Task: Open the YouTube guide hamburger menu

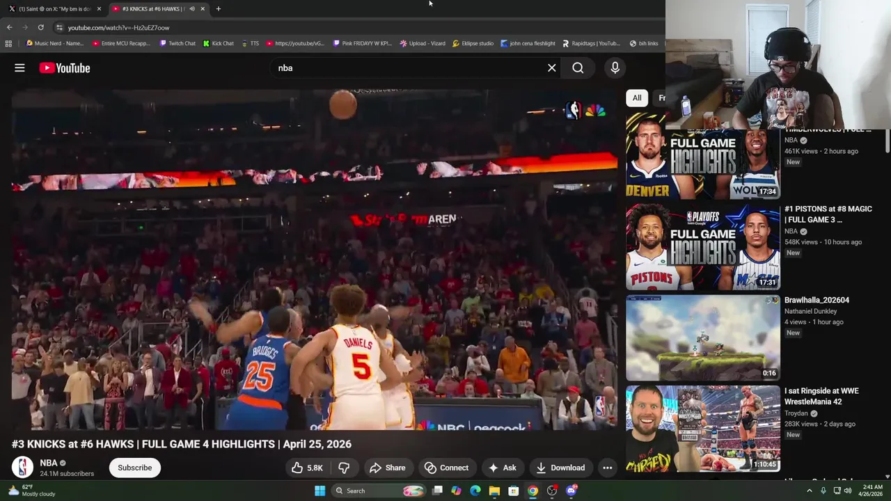Action: pyautogui.click(x=19, y=68)
